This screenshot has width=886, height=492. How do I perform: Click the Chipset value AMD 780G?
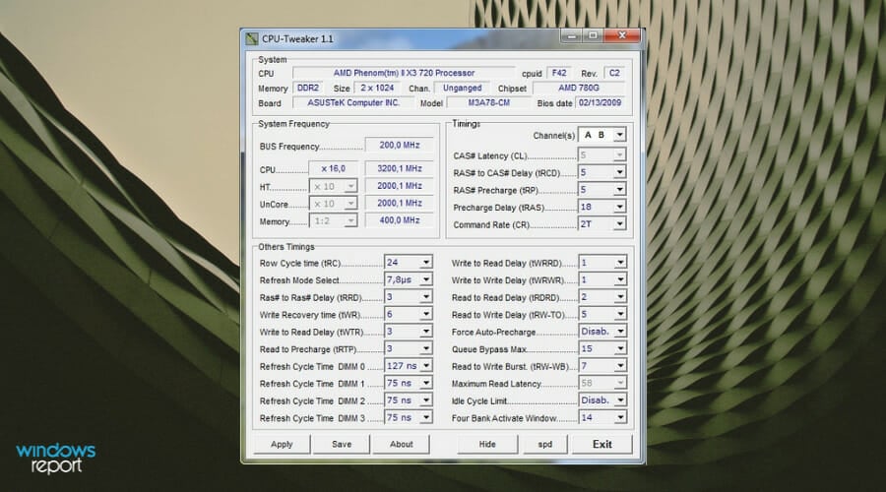click(579, 89)
